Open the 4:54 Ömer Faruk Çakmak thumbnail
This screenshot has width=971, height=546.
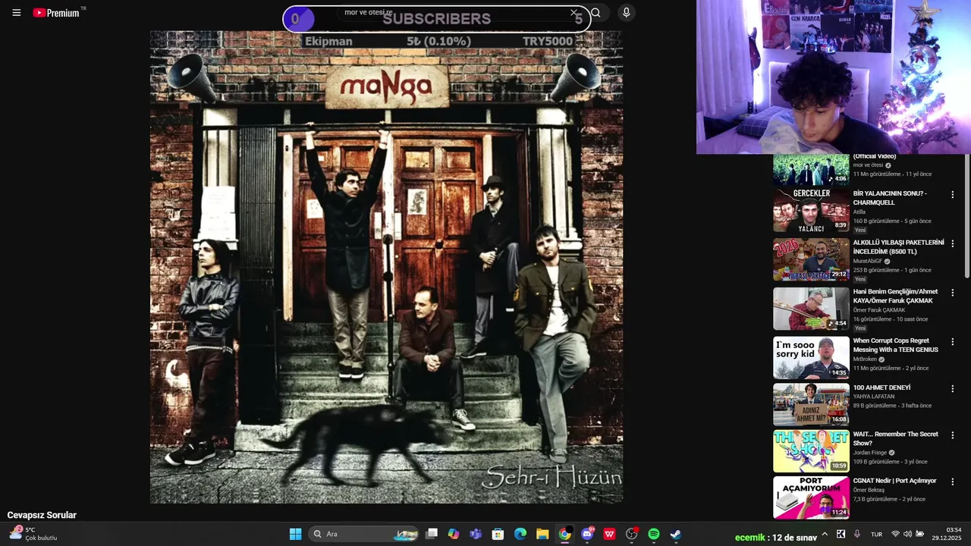tap(811, 309)
